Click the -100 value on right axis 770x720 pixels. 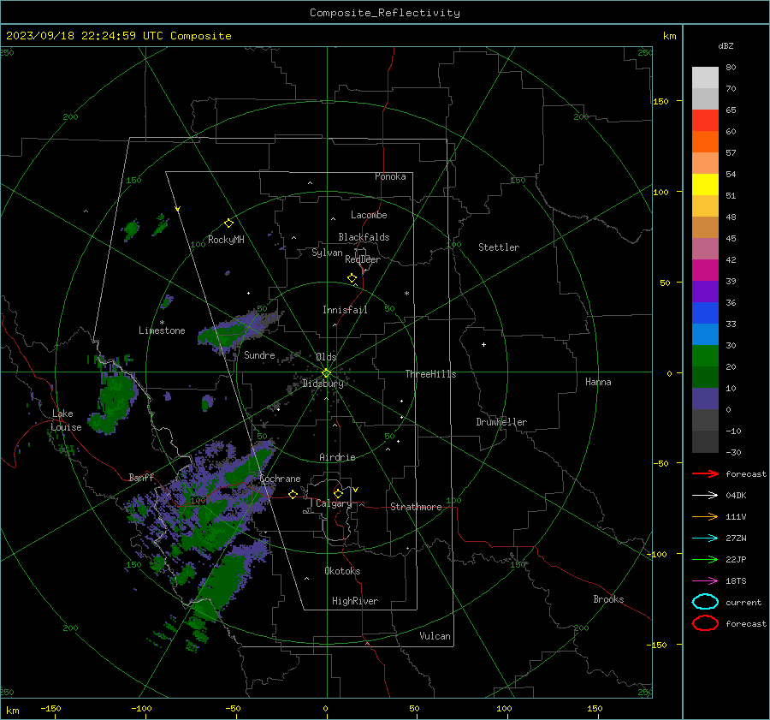coord(656,555)
